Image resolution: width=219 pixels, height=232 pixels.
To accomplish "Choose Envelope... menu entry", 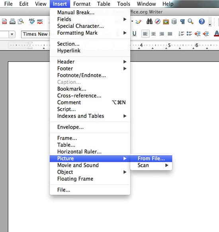I will tap(90, 127).
